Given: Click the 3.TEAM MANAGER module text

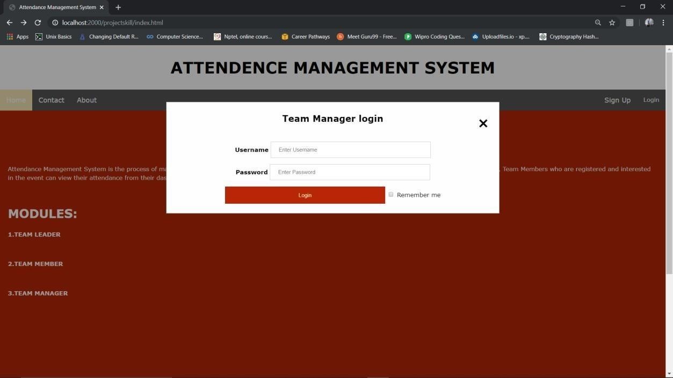Looking at the screenshot, I should point(38,293).
